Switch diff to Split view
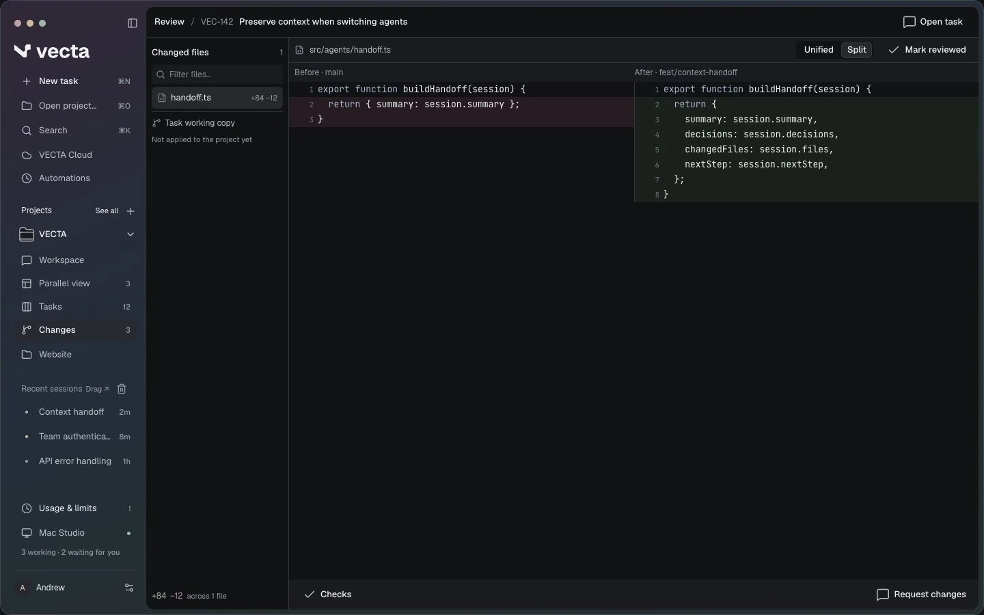The width and height of the screenshot is (984, 615). pyautogui.click(x=857, y=50)
